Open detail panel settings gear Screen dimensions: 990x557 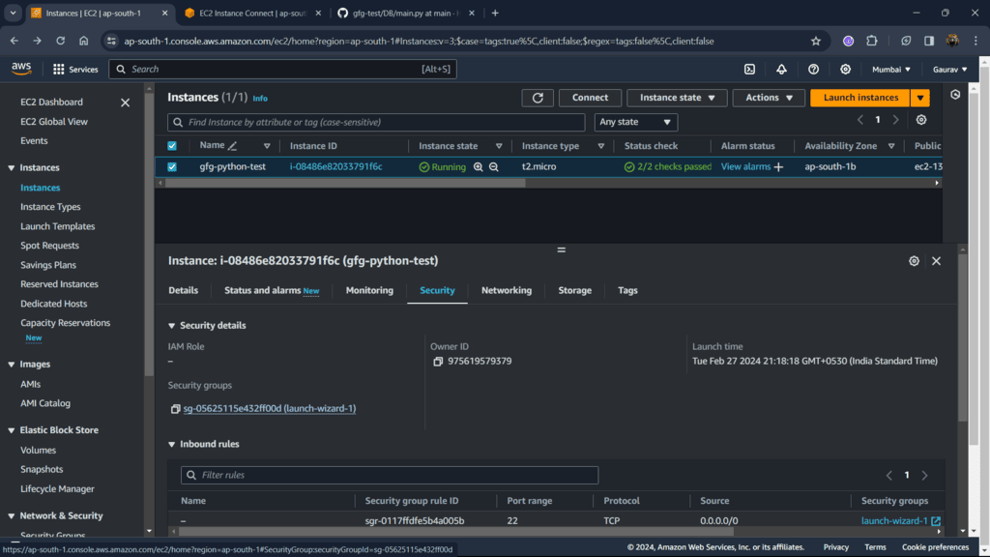(914, 261)
